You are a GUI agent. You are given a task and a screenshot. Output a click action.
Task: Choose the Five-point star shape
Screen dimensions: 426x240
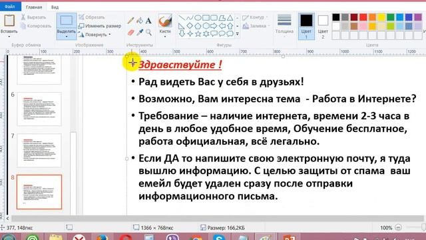tap(198, 34)
